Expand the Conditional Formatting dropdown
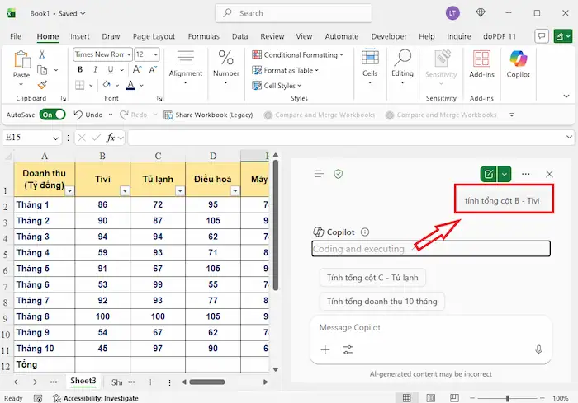Viewport: 578px width, 403px height. click(x=342, y=54)
